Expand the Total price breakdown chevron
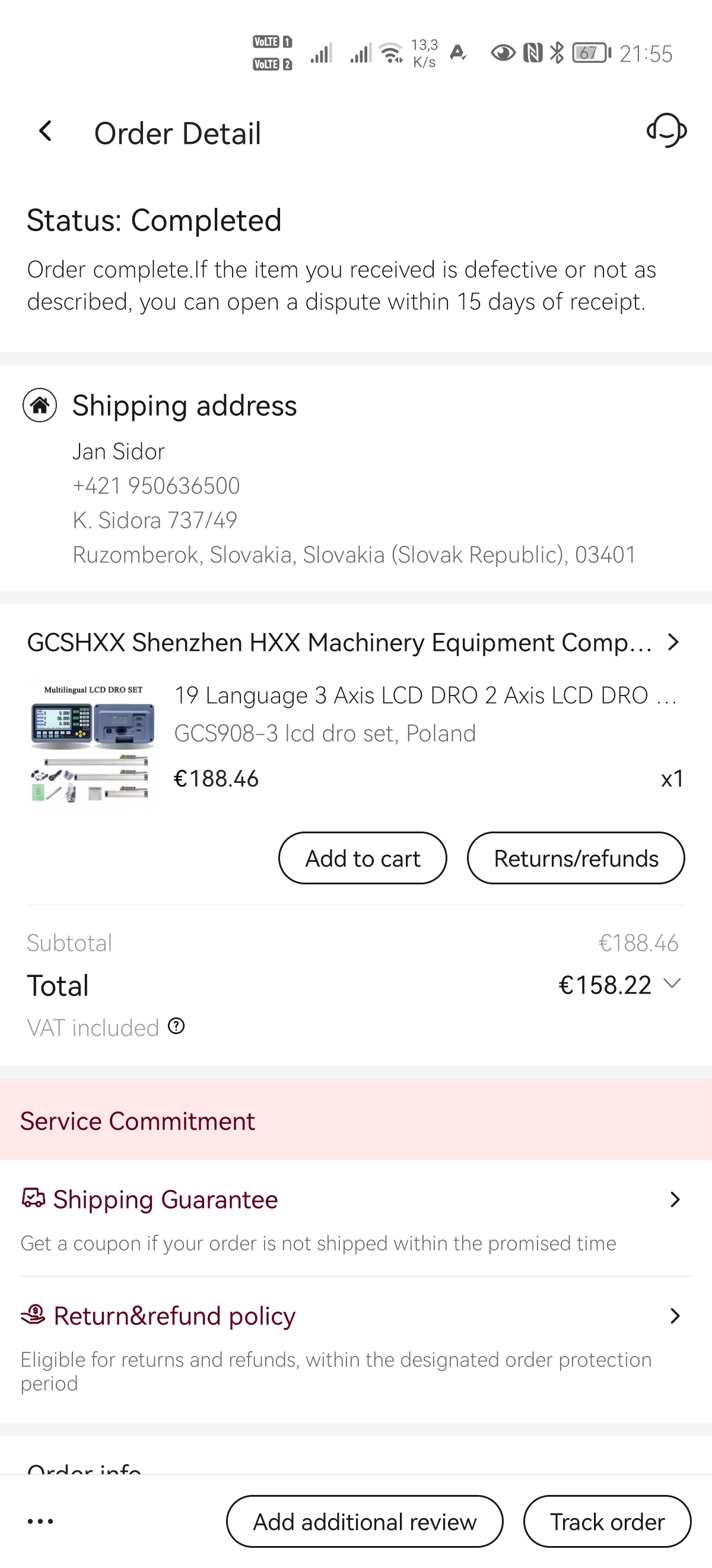The image size is (712, 1568). (x=672, y=983)
